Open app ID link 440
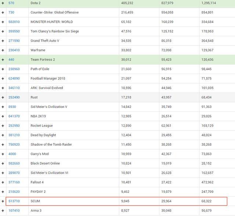This screenshot has width=235, height=217. (x=11, y=59)
